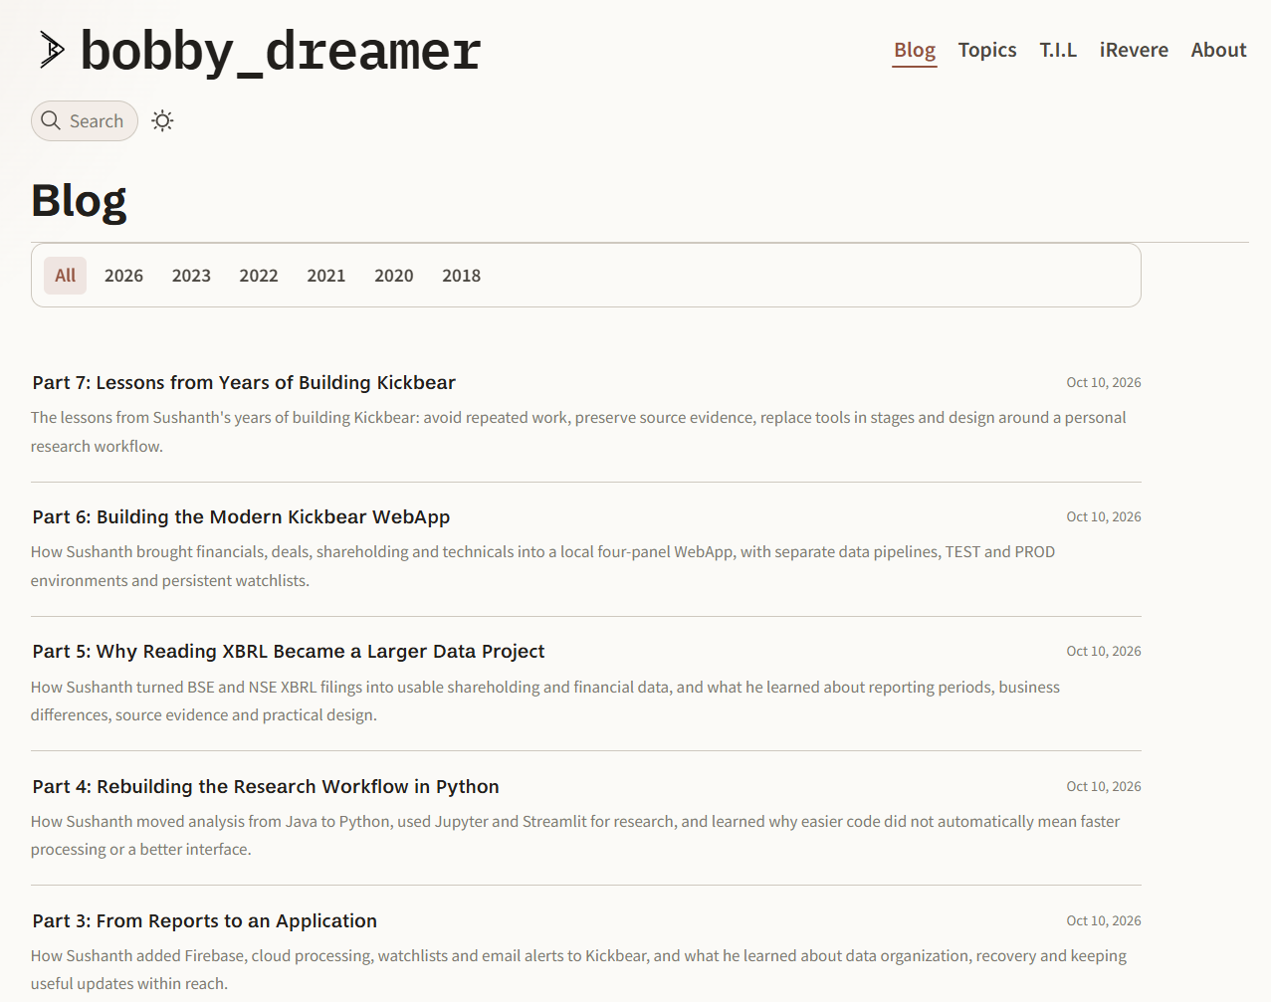Image resolution: width=1271 pixels, height=1002 pixels.
Task: Filter posts by year 2023
Action: point(191,276)
